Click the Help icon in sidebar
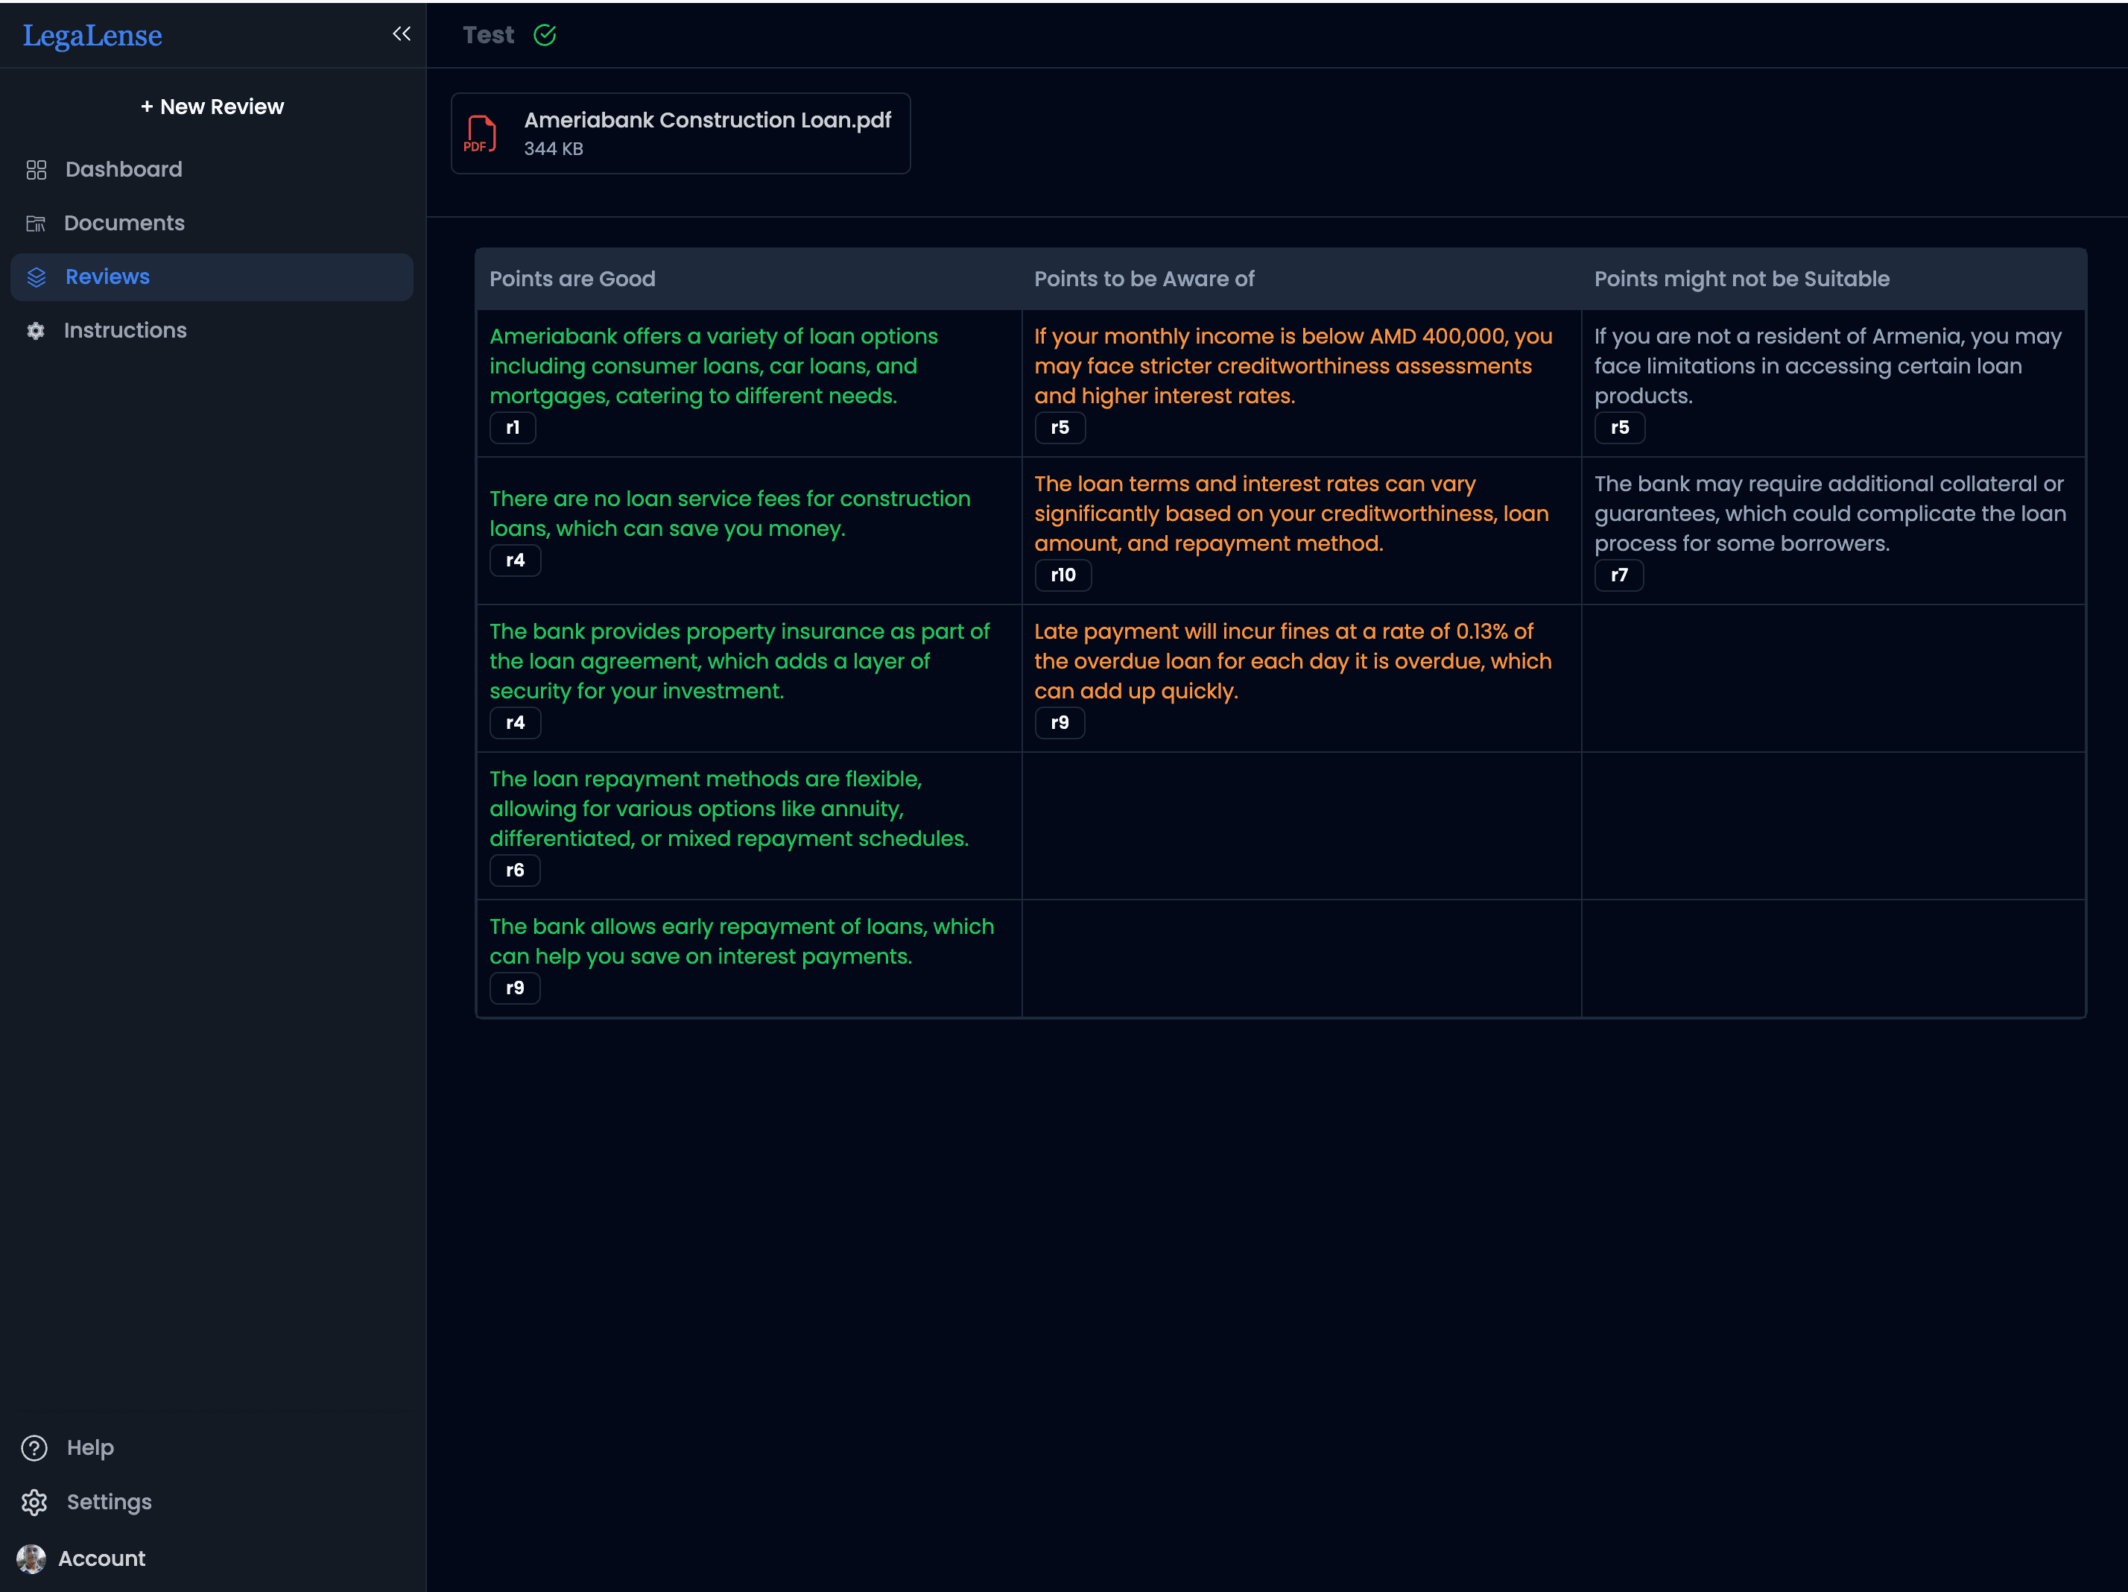This screenshot has width=2128, height=1592. click(x=34, y=1448)
